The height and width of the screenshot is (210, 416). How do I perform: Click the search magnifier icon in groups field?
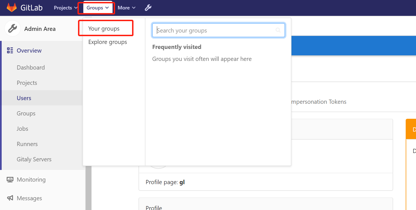click(x=278, y=30)
